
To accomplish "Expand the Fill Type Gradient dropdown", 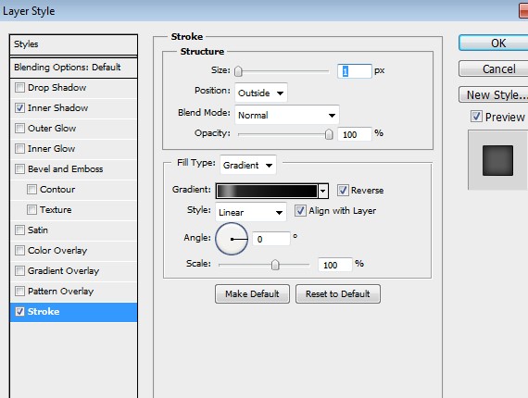I will pyautogui.click(x=248, y=165).
